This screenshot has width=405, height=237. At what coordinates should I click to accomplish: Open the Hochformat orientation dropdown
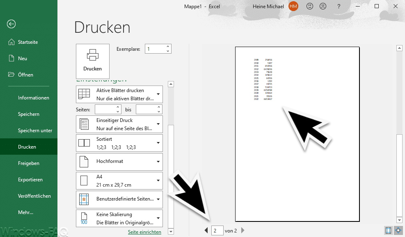coord(119,162)
